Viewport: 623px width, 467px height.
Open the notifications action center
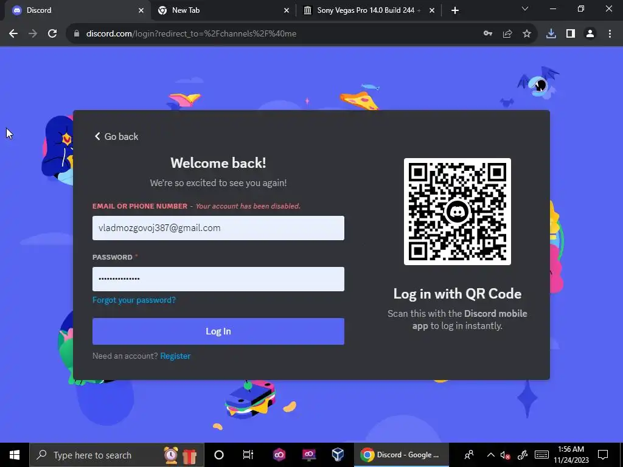tap(603, 455)
